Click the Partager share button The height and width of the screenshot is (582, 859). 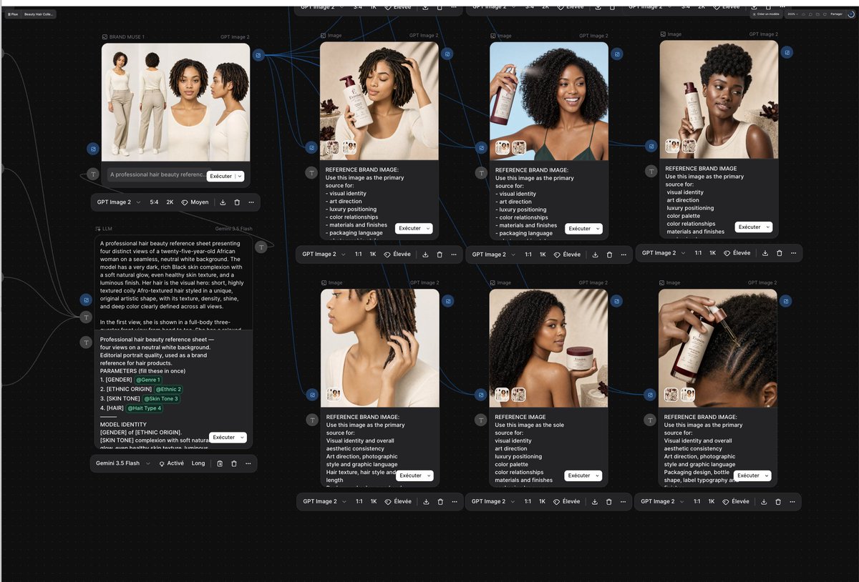click(836, 14)
